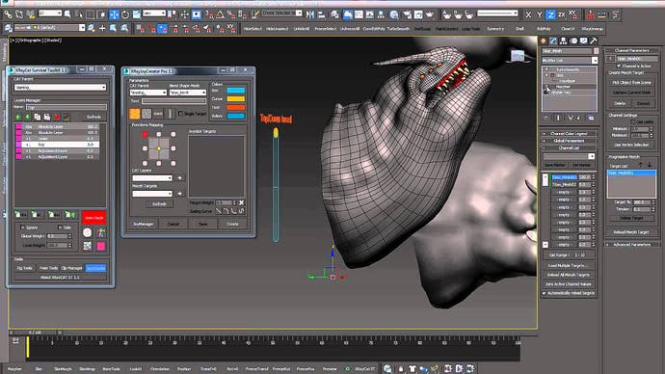Open CAT Parent dropdown in JoyCreator
Viewport: 665px width, 374px height.
coord(148,93)
